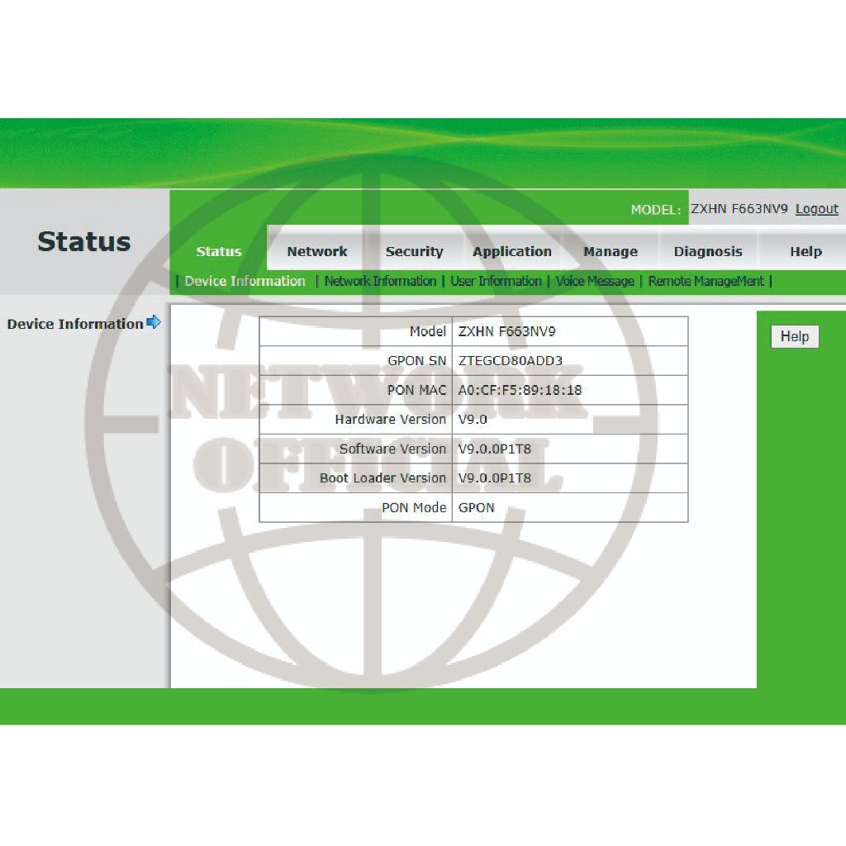Go to the Application tab
Viewport: 846px width, 846px height.
(x=512, y=252)
